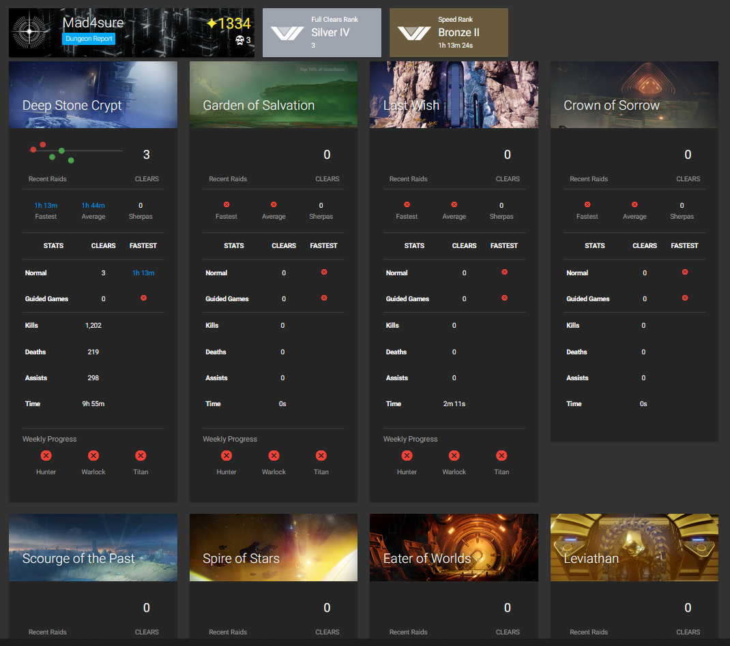
Task: Click Garden of Salvation Guided Games fastest X
Action: [x=324, y=298]
